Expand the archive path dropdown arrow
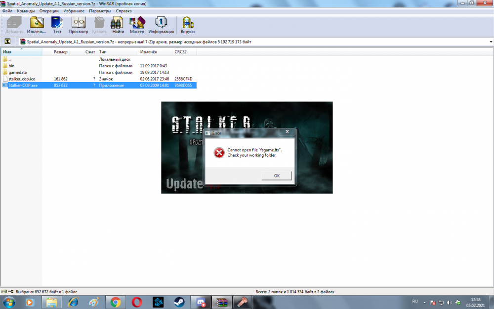The image size is (494, 309). [x=491, y=42]
